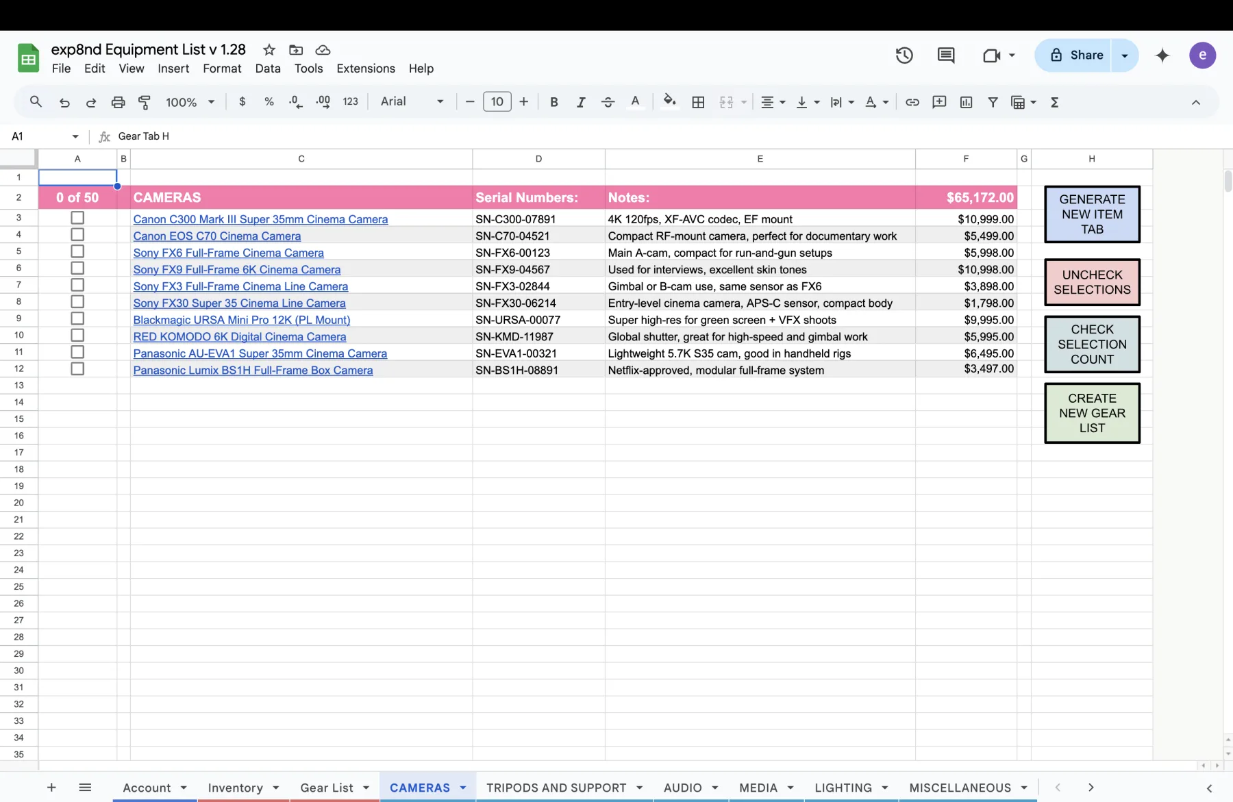Screen dimensions: 1233x802
Task: Click the insert comment icon
Action: pyautogui.click(x=939, y=102)
